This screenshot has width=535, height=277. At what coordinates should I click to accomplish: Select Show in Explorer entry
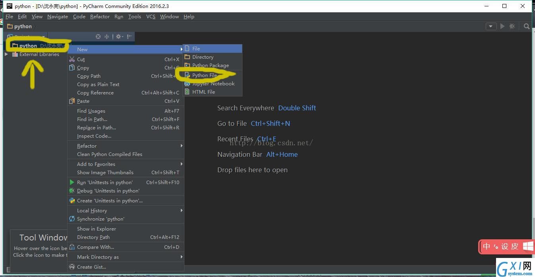126,229
